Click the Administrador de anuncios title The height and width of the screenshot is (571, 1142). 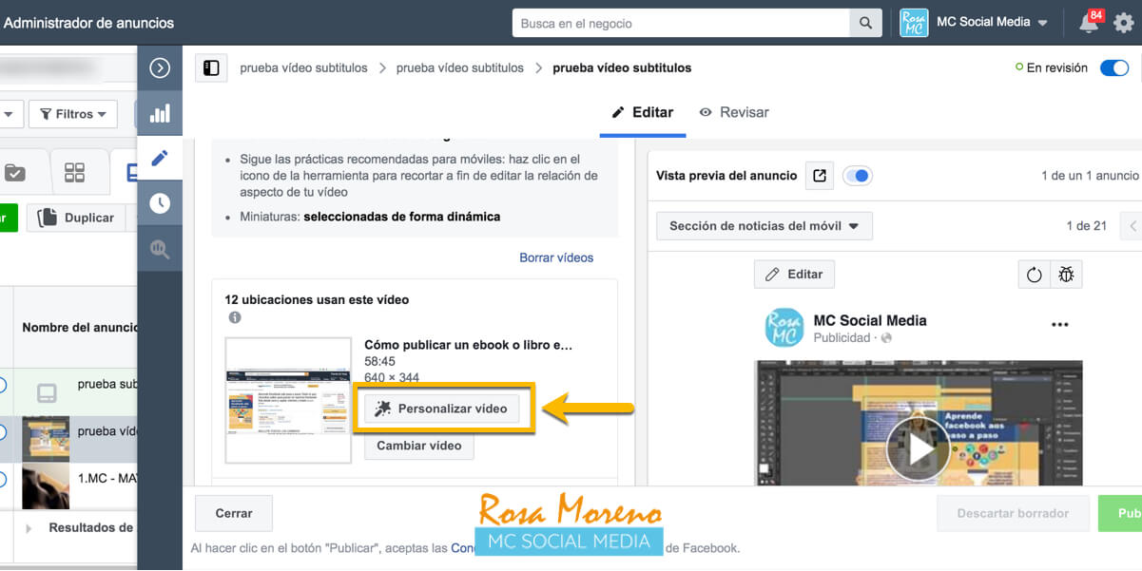click(89, 23)
